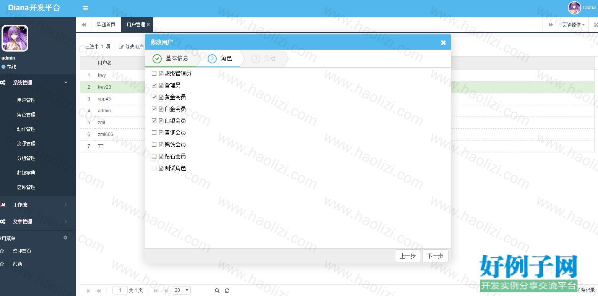Check the 测试角色 role checkbox

pos(154,168)
